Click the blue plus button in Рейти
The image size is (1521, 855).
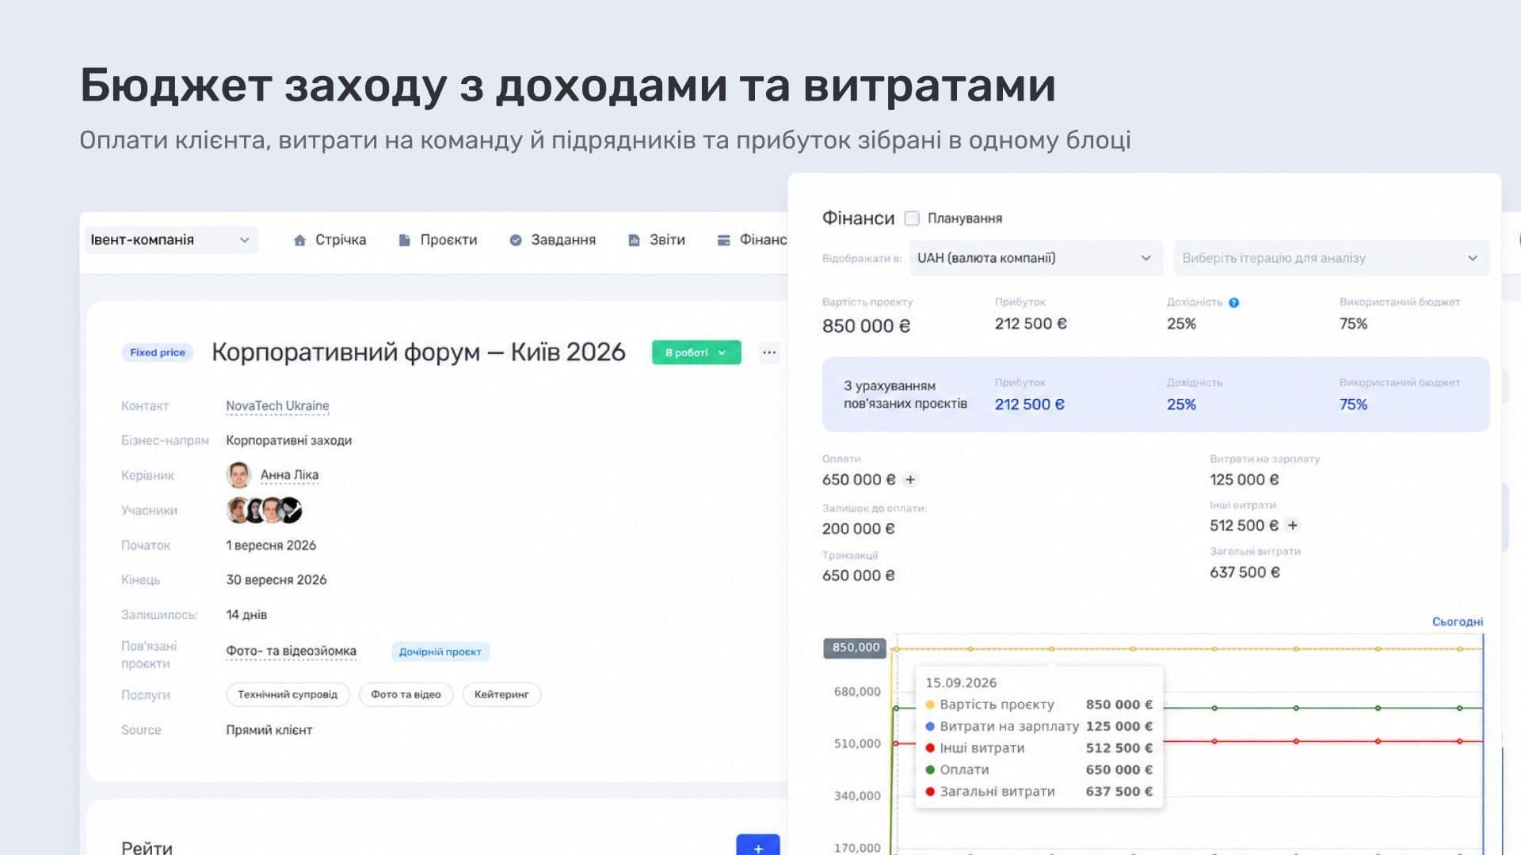click(x=758, y=845)
